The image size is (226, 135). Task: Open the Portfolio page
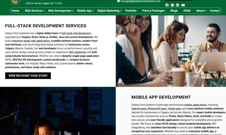point(131,11)
